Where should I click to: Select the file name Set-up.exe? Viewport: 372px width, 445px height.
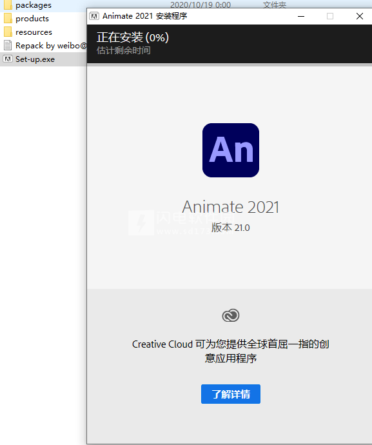35,59
